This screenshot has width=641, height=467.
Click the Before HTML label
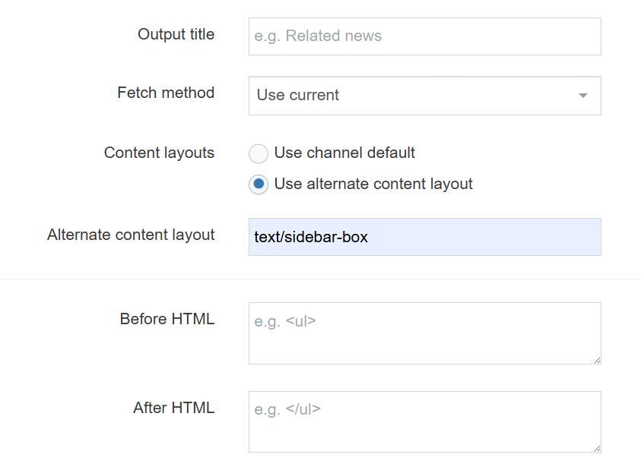(x=167, y=320)
